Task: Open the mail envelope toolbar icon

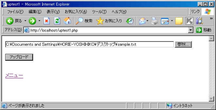Action: pos(142,21)
